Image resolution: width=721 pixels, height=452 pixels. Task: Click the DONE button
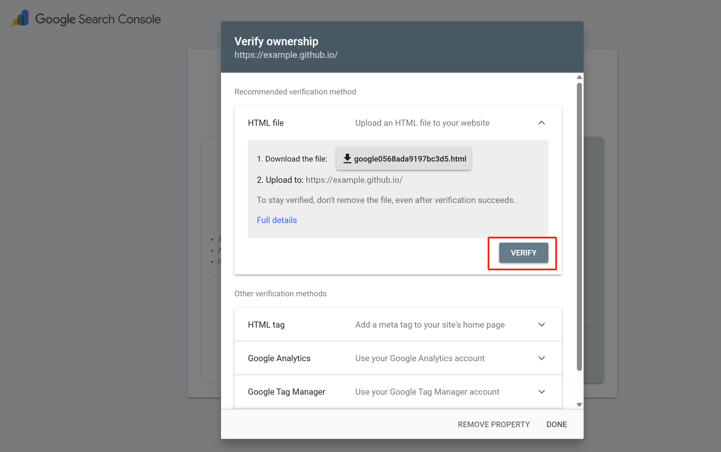coord(556,424)
